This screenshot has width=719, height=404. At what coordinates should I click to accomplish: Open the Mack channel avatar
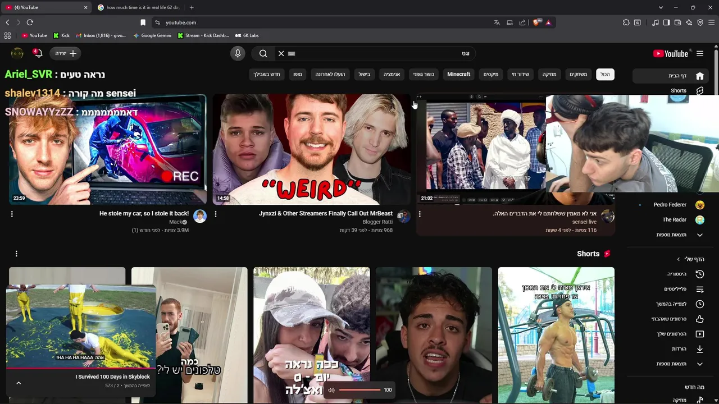click(200, 216)
